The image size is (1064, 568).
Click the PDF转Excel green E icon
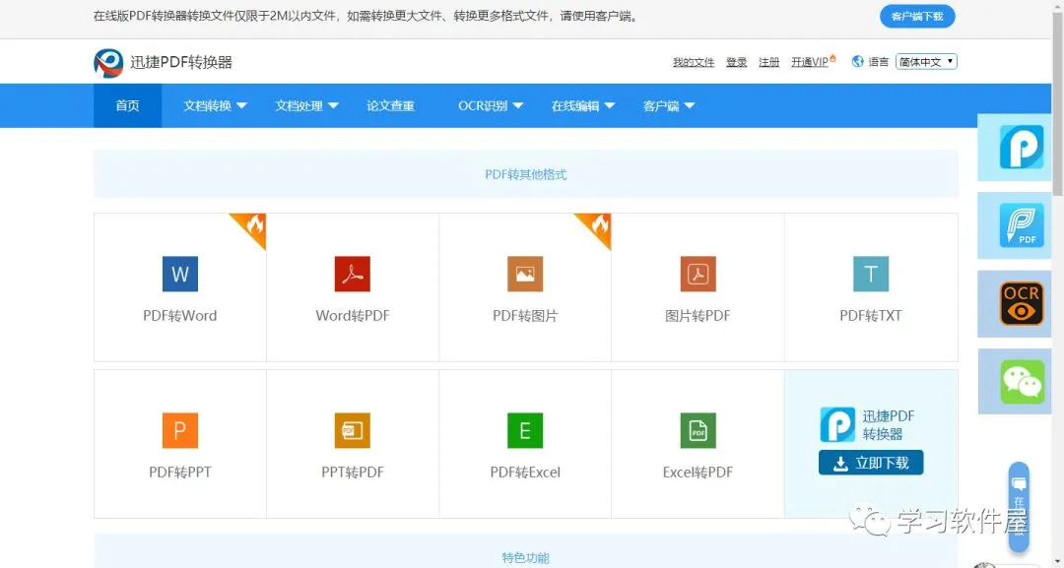[525, 430]
